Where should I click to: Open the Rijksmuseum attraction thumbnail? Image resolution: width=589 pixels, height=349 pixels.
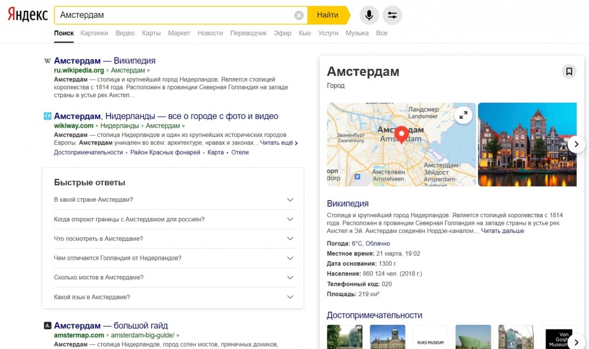(x=430, y=337)
